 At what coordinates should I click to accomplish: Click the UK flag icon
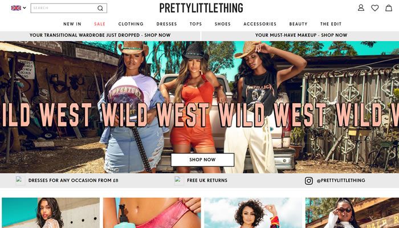(x=16, y=8)
